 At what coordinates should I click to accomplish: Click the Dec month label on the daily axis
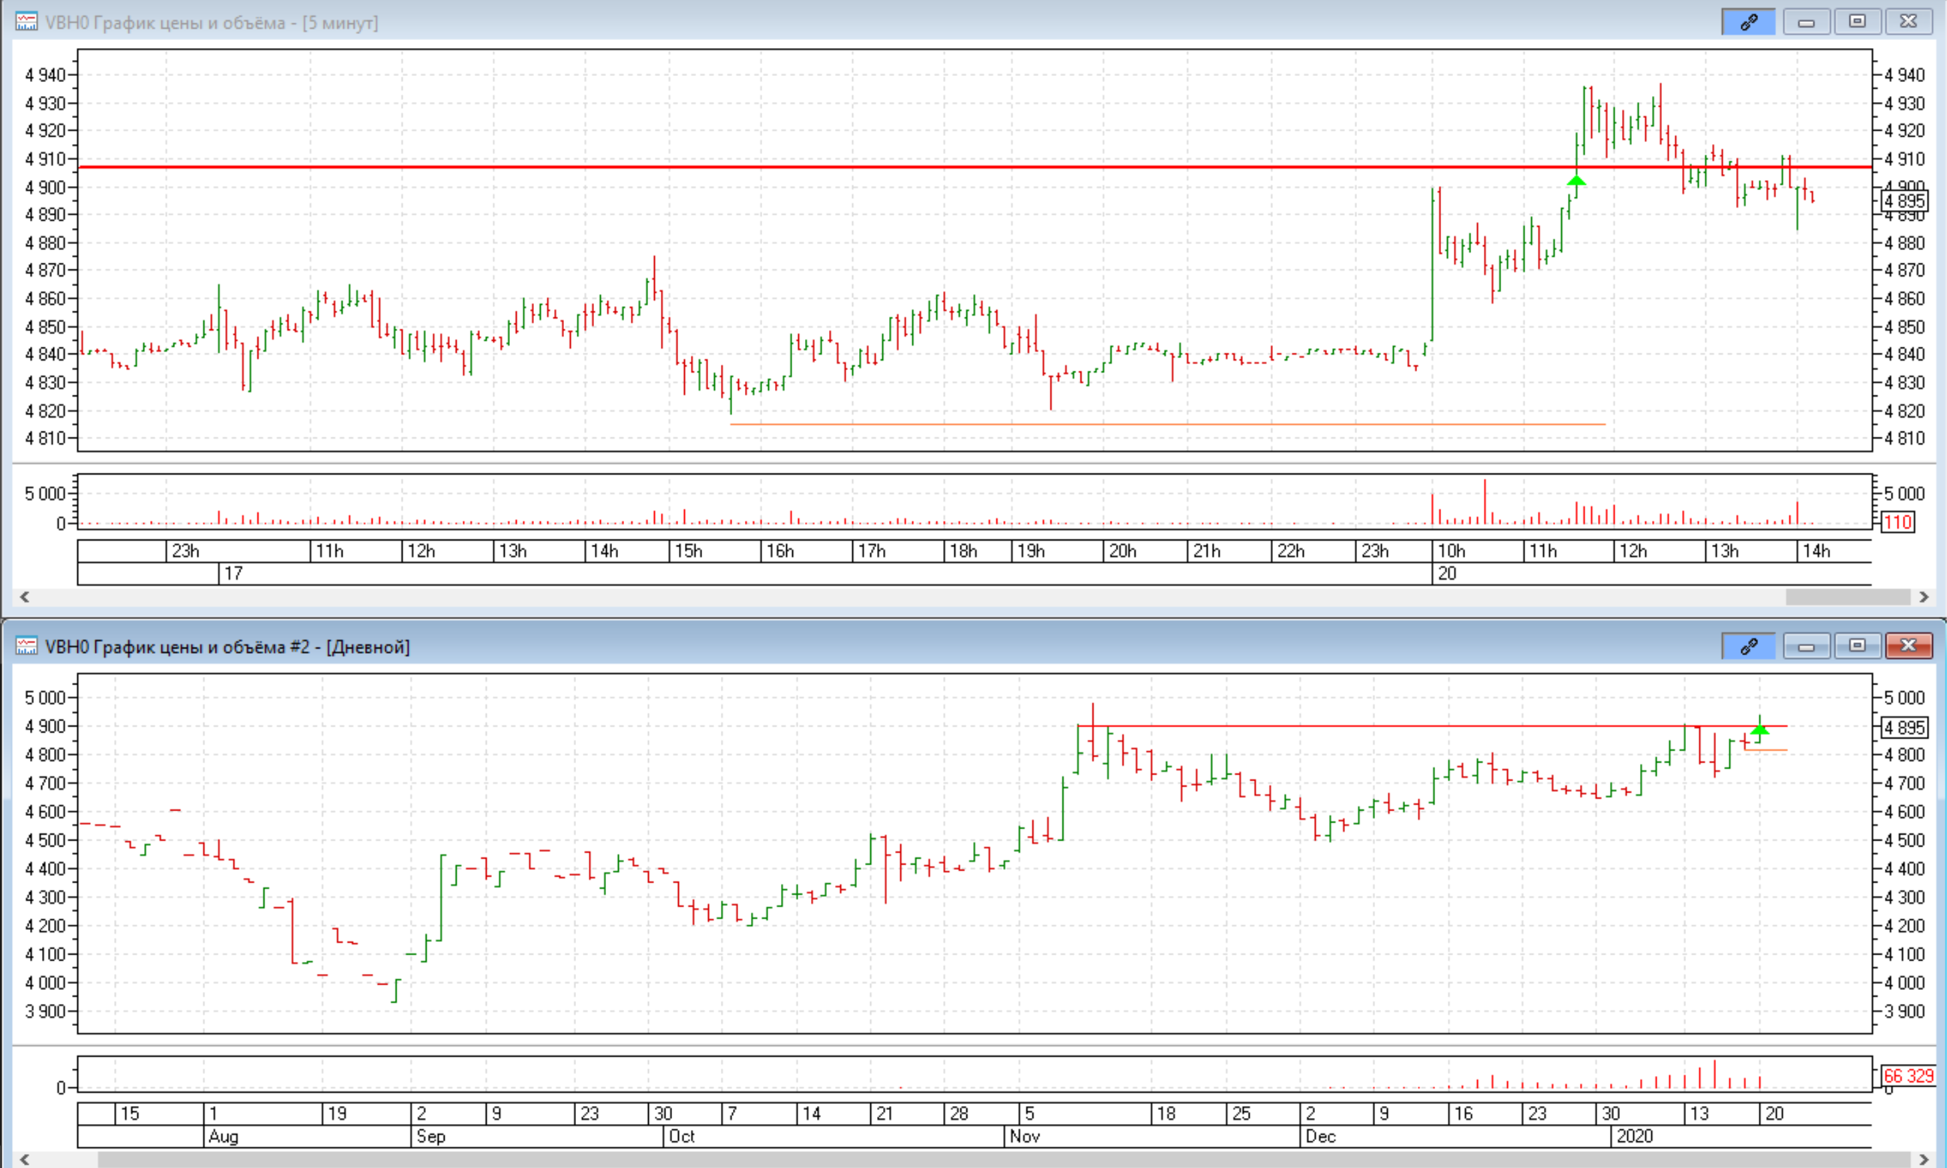click(1320, 1137)
